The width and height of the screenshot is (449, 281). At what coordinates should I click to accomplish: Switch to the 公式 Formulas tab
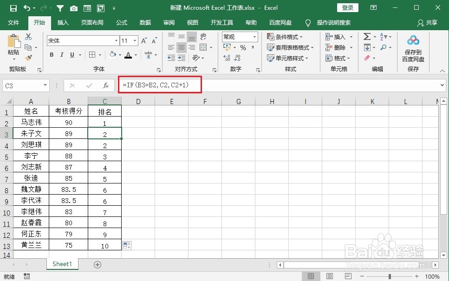pyautogui.click(x=122, y=23)
